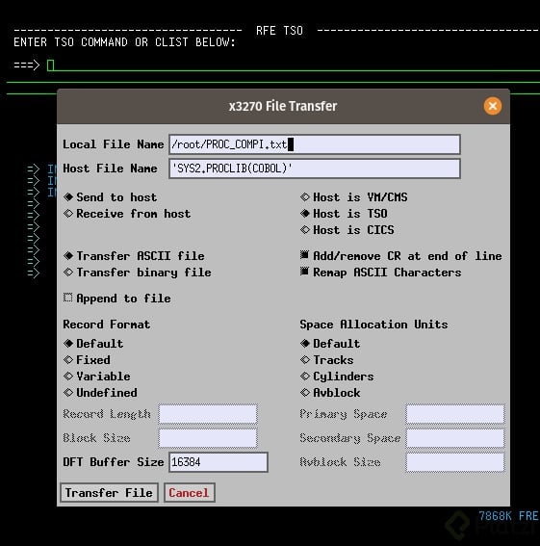Set Record Format to Variable

coord(97,377)
